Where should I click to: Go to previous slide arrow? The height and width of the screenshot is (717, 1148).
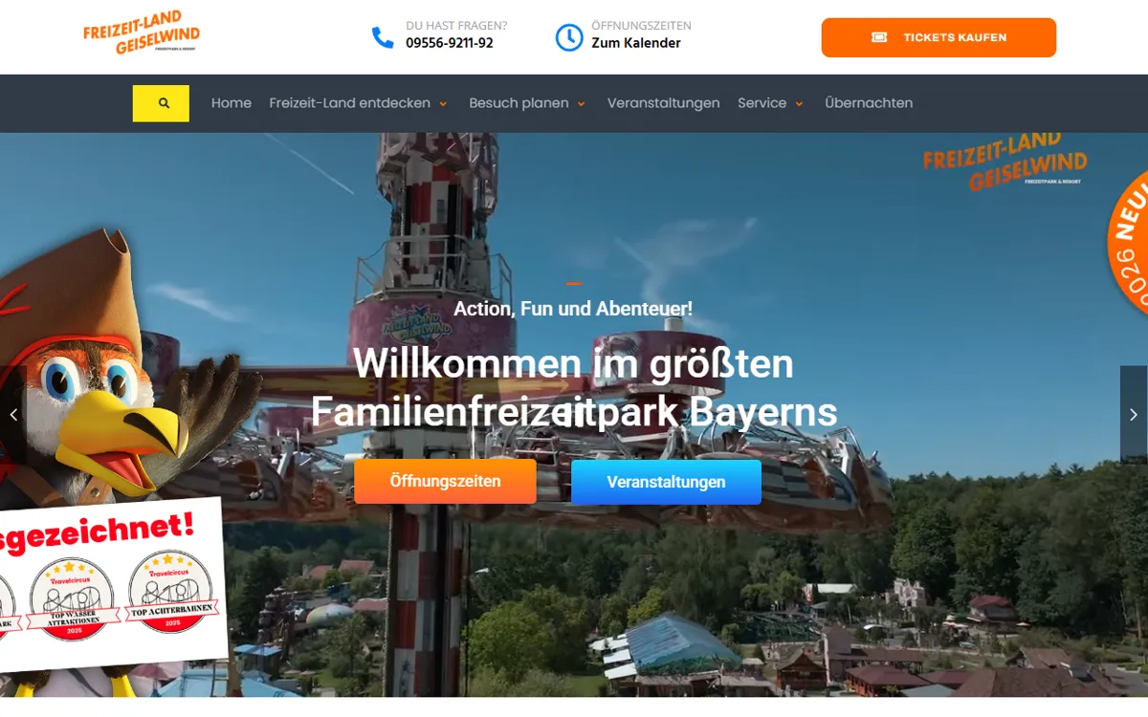click(x=13, y=415)
